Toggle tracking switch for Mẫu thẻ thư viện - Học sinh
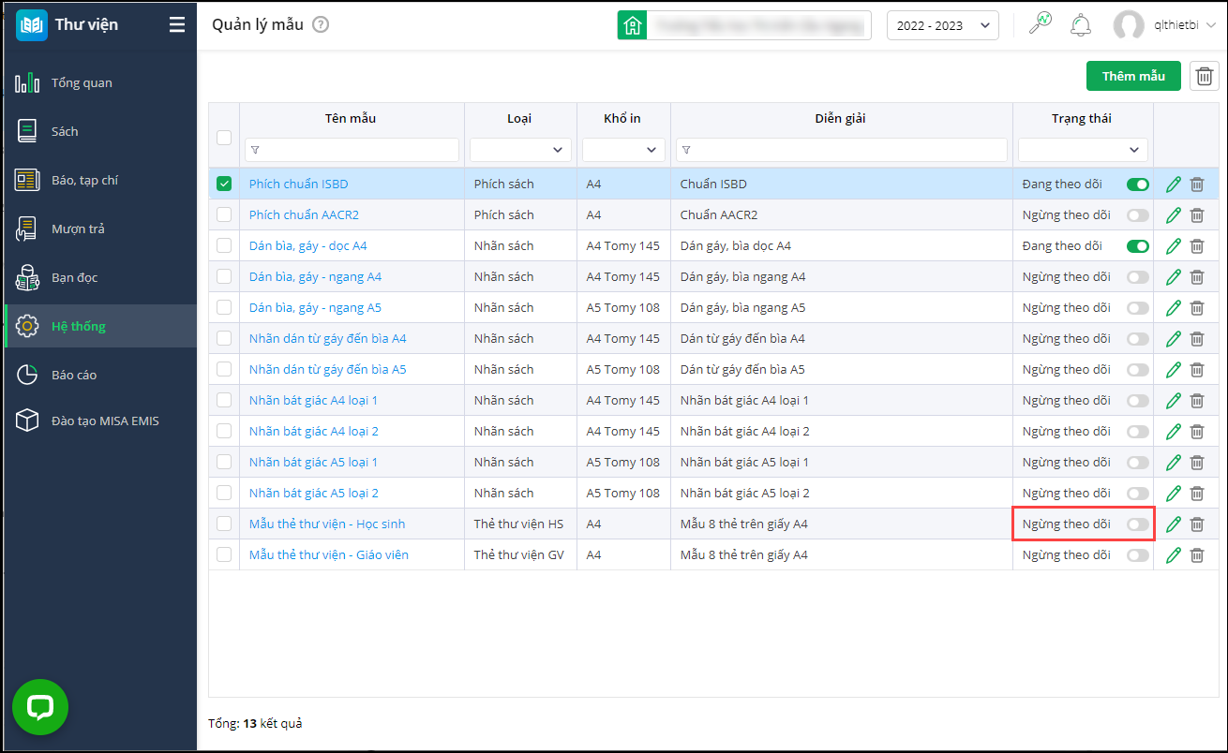The width and height of the screenshot is (1228, 753). [x=1137, y=524]
